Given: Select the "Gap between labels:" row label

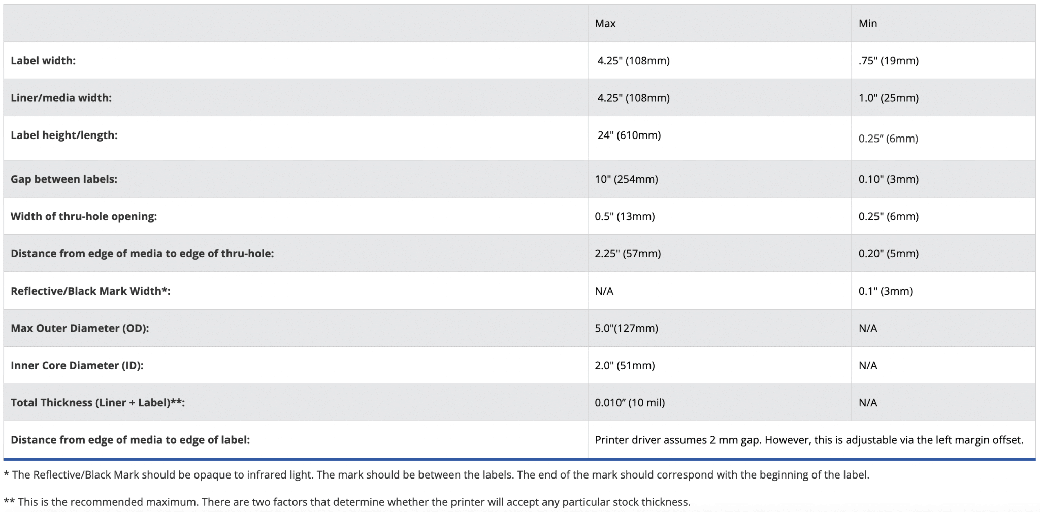Looking at the screenshot, I should pos(64,179).
